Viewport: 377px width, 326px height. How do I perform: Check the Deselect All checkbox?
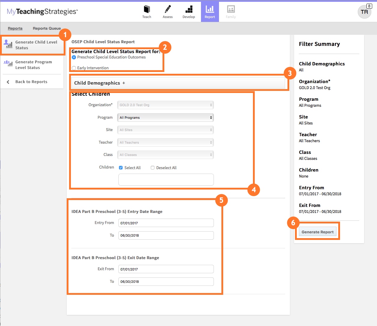pyautogui.click(x=153, y=168)
